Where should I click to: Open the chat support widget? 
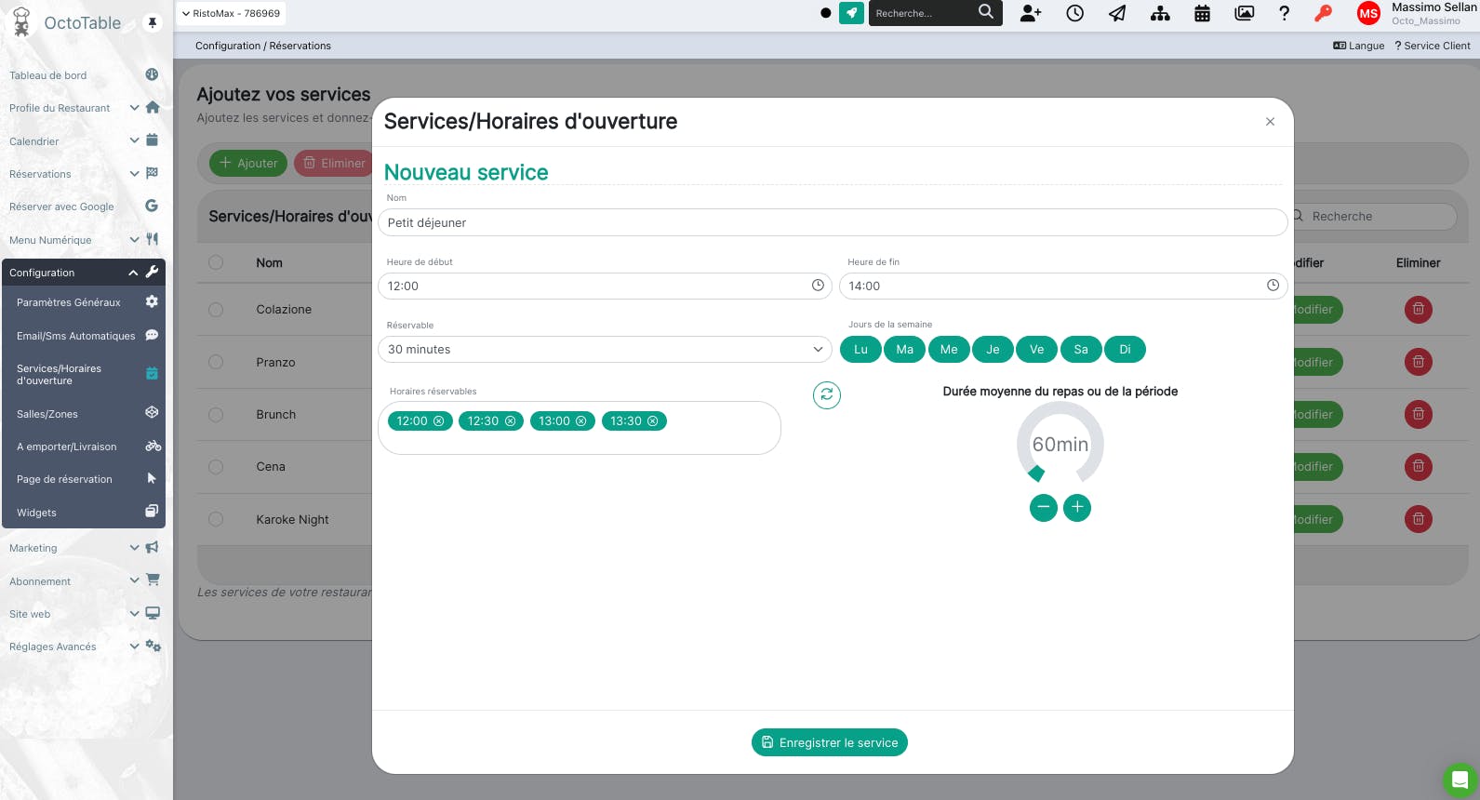click(x=1460, y=780)
